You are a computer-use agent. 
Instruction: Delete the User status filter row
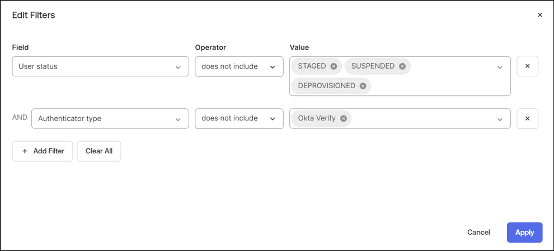coord(527,66)
